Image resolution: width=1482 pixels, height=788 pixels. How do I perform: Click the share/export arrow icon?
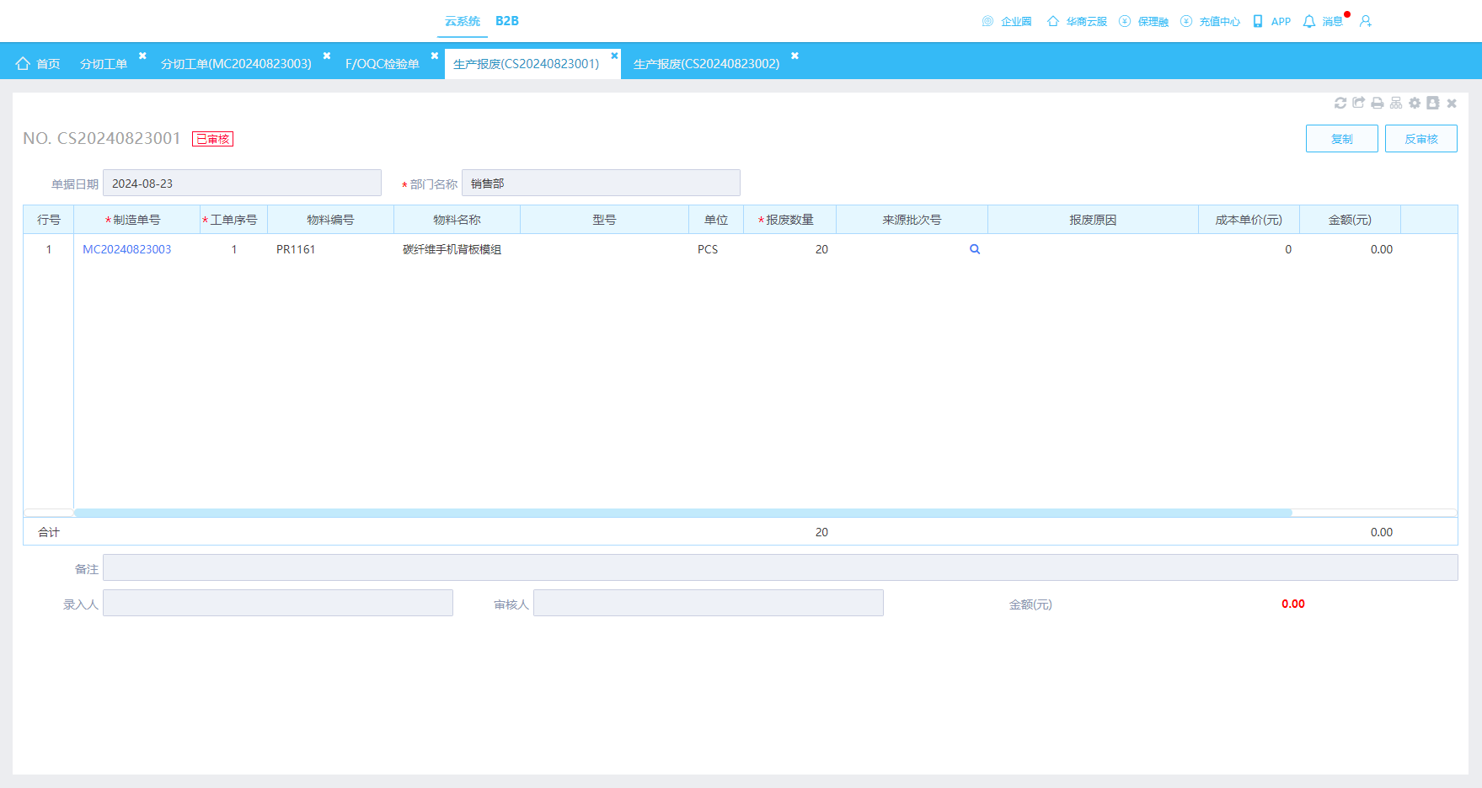(x=1359, y=103)
